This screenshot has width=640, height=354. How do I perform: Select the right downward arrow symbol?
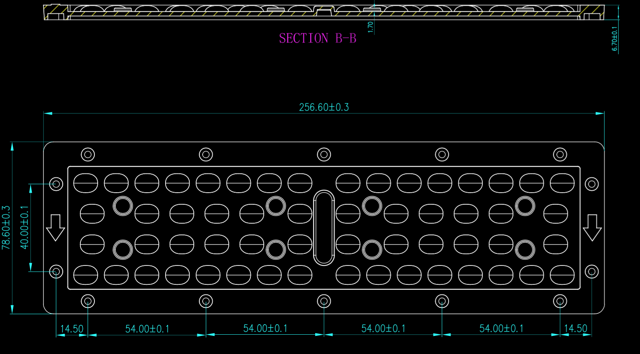pyautogui.click(x=592, y=227)
